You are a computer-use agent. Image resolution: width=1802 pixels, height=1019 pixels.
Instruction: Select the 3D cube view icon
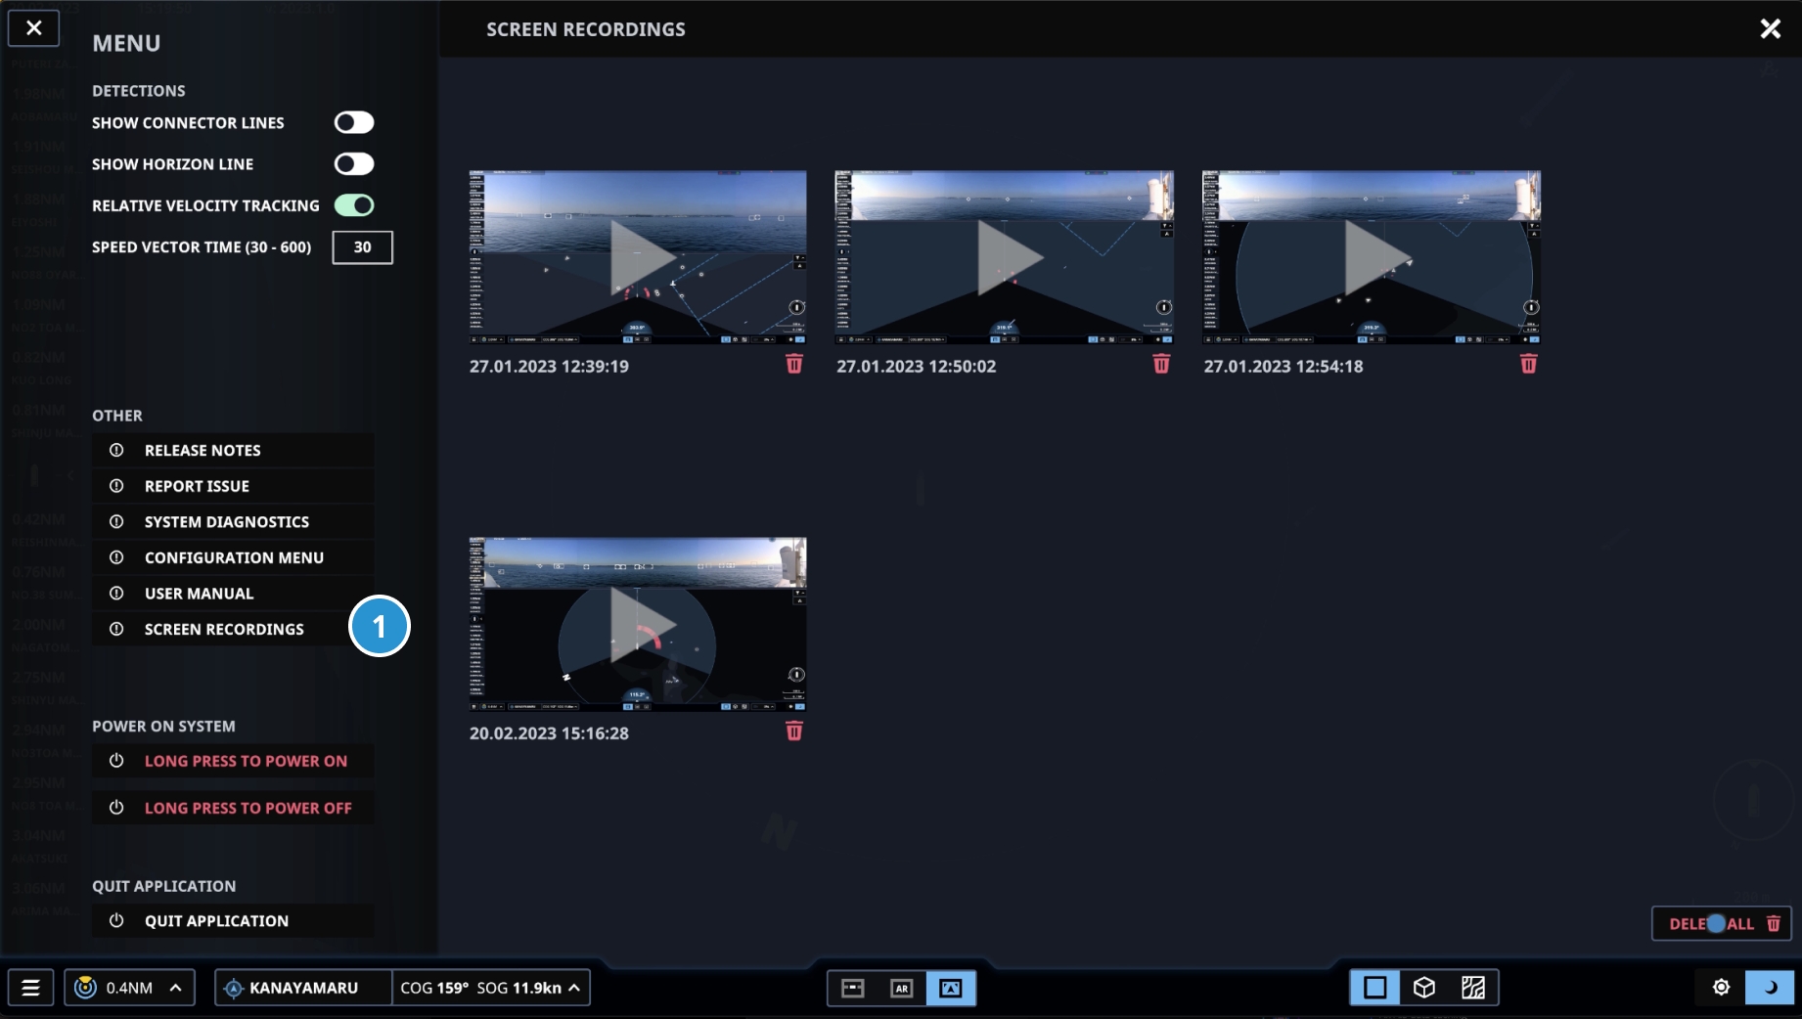(1423, 988)
